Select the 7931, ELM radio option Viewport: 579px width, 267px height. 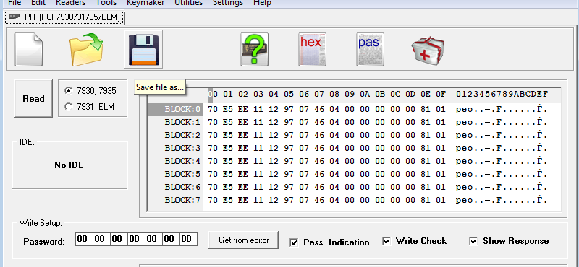pyautogui.click(x=68, y=107)
